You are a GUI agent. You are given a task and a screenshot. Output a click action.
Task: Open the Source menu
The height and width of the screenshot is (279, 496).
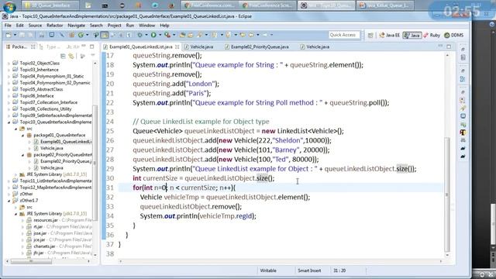pyautogui.click(x=35, y=26)
